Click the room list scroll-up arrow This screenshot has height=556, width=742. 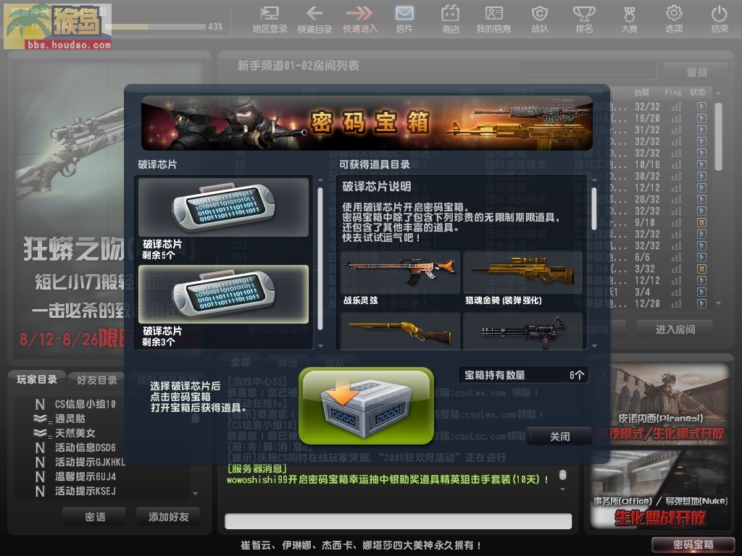718,93
